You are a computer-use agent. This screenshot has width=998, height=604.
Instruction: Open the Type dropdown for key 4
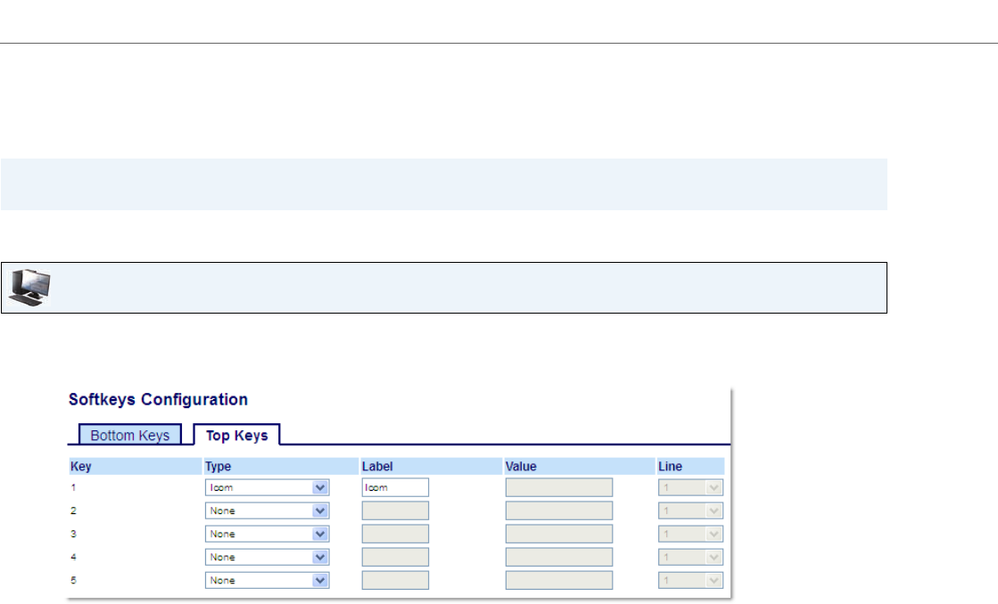(x=267, y=557)
